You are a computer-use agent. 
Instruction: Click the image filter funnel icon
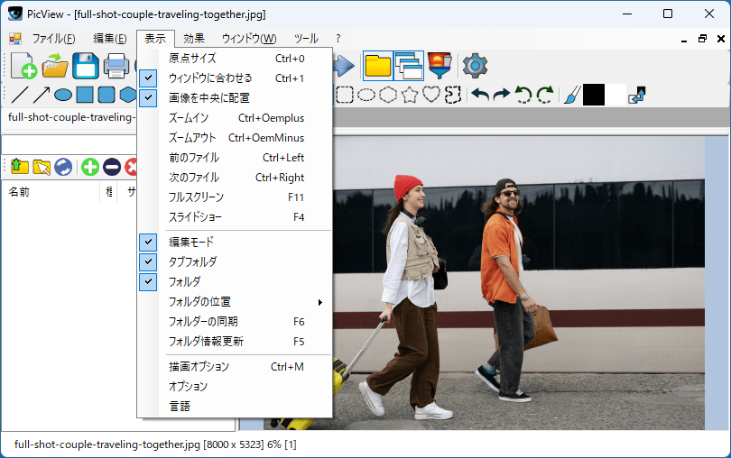(440, 66)
